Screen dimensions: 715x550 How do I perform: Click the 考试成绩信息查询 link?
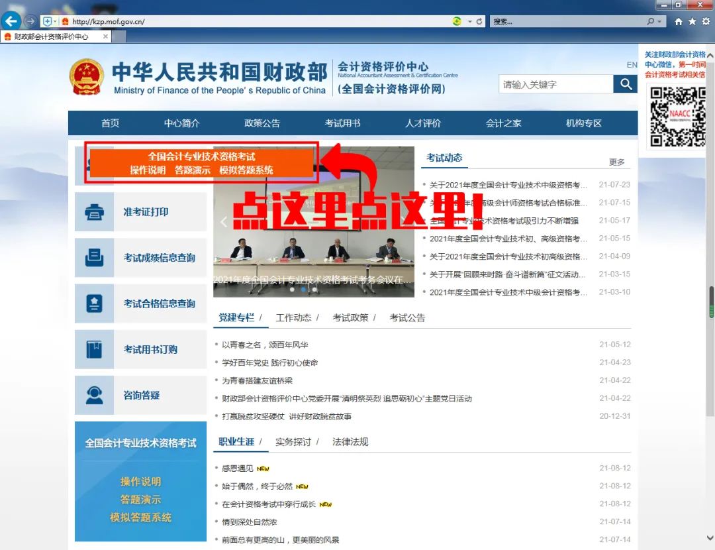coord(159,257)
